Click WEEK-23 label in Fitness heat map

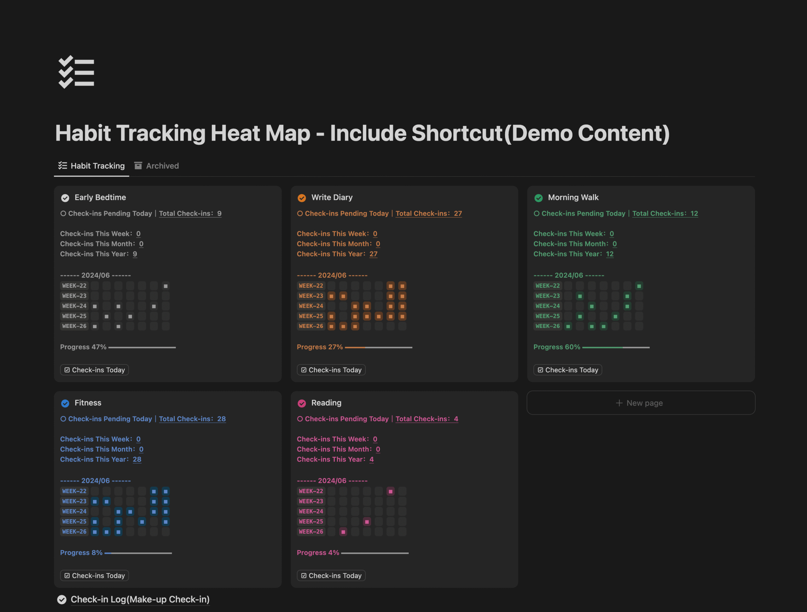coord(74,501)
